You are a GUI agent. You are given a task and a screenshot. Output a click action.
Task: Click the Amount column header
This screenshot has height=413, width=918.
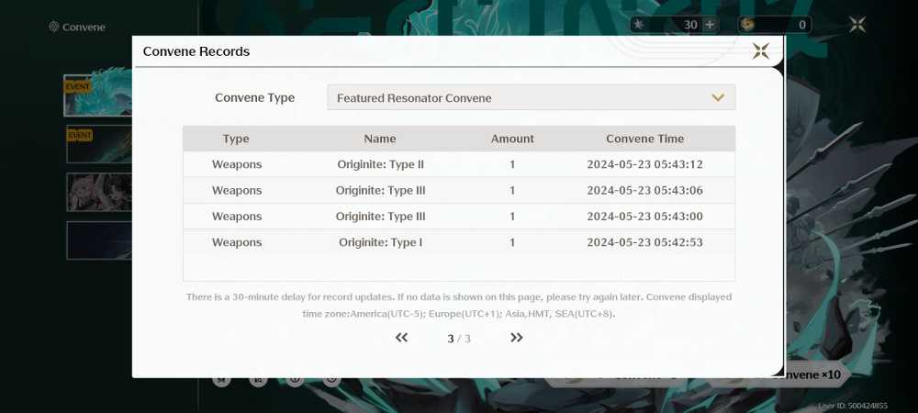[x=512, y=139]
